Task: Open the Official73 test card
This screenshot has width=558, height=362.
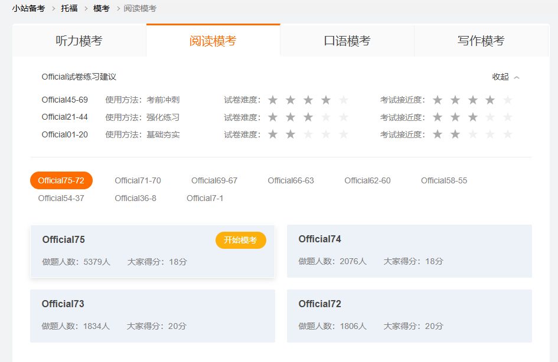Action: tap(152, 315)
